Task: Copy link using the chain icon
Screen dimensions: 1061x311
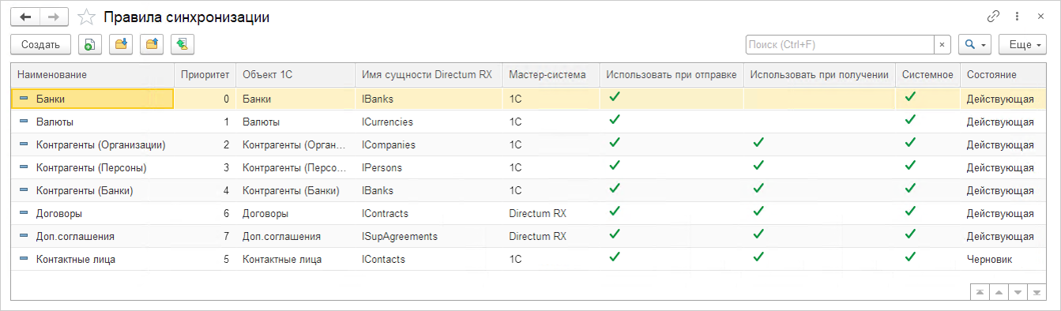Action: (x=994, y=17)
